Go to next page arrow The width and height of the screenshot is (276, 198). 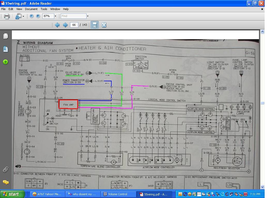pos(65,25)
